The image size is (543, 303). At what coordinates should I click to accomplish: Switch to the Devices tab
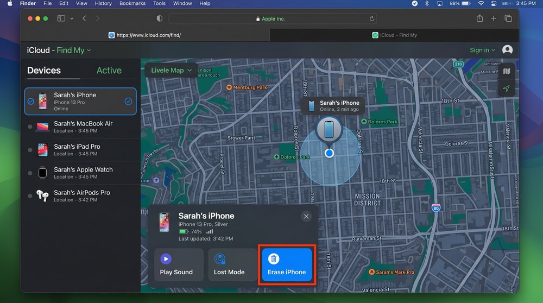click(x=44, y=70)
